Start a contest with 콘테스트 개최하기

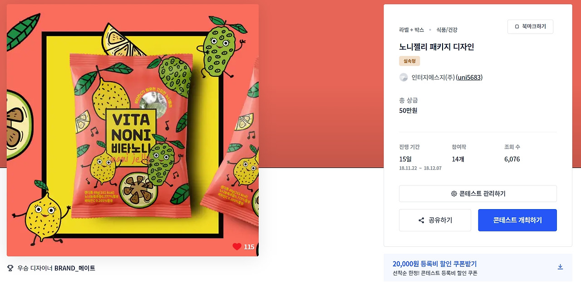pyautogui.click(x=517, y=220)
